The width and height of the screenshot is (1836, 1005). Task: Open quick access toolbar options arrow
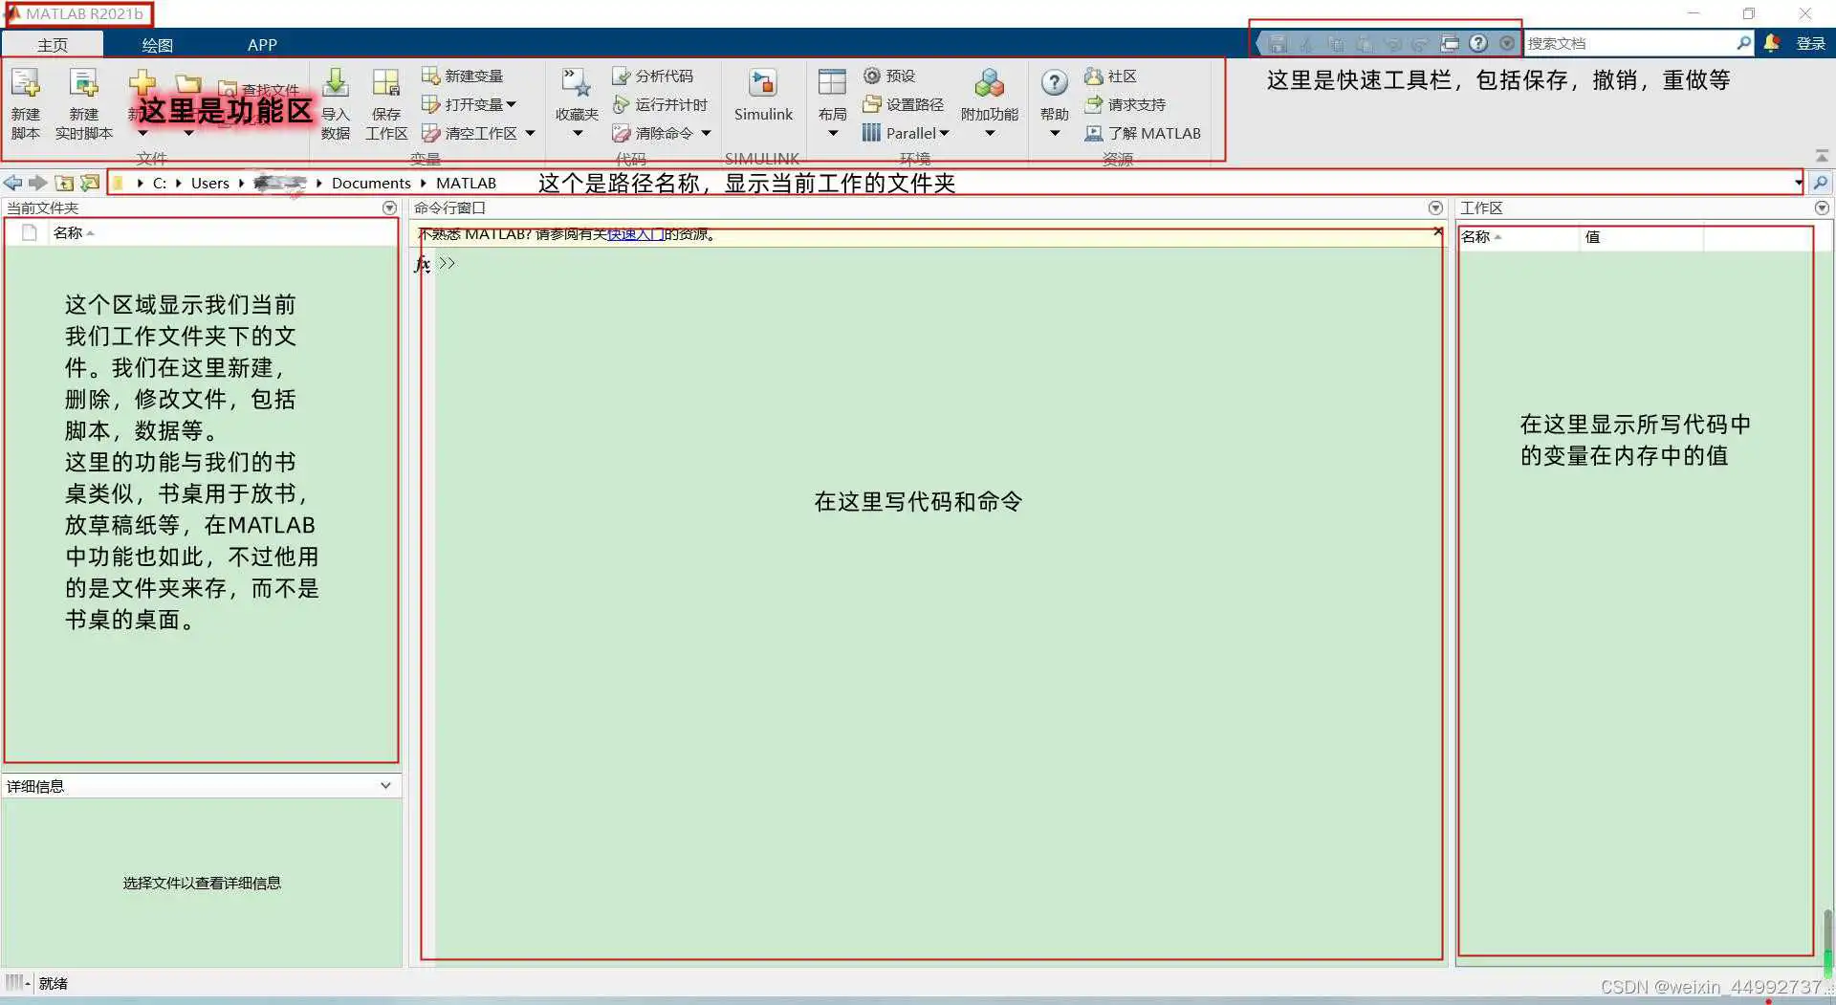1507,43
